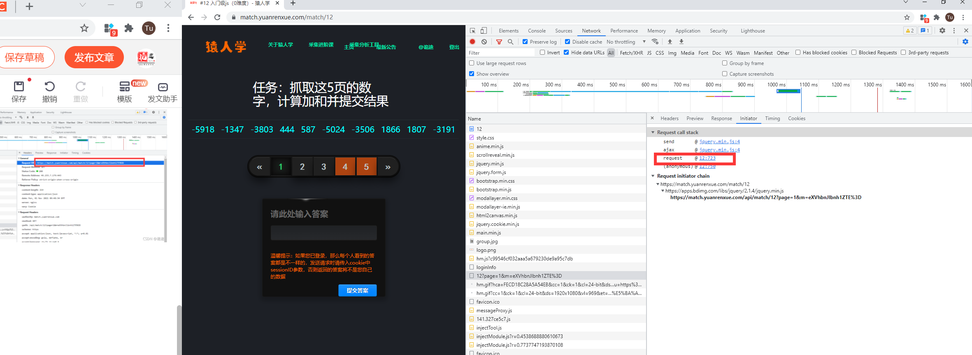Open DevTools settings gear
972x355 pixels.
(x=942, y=30)
